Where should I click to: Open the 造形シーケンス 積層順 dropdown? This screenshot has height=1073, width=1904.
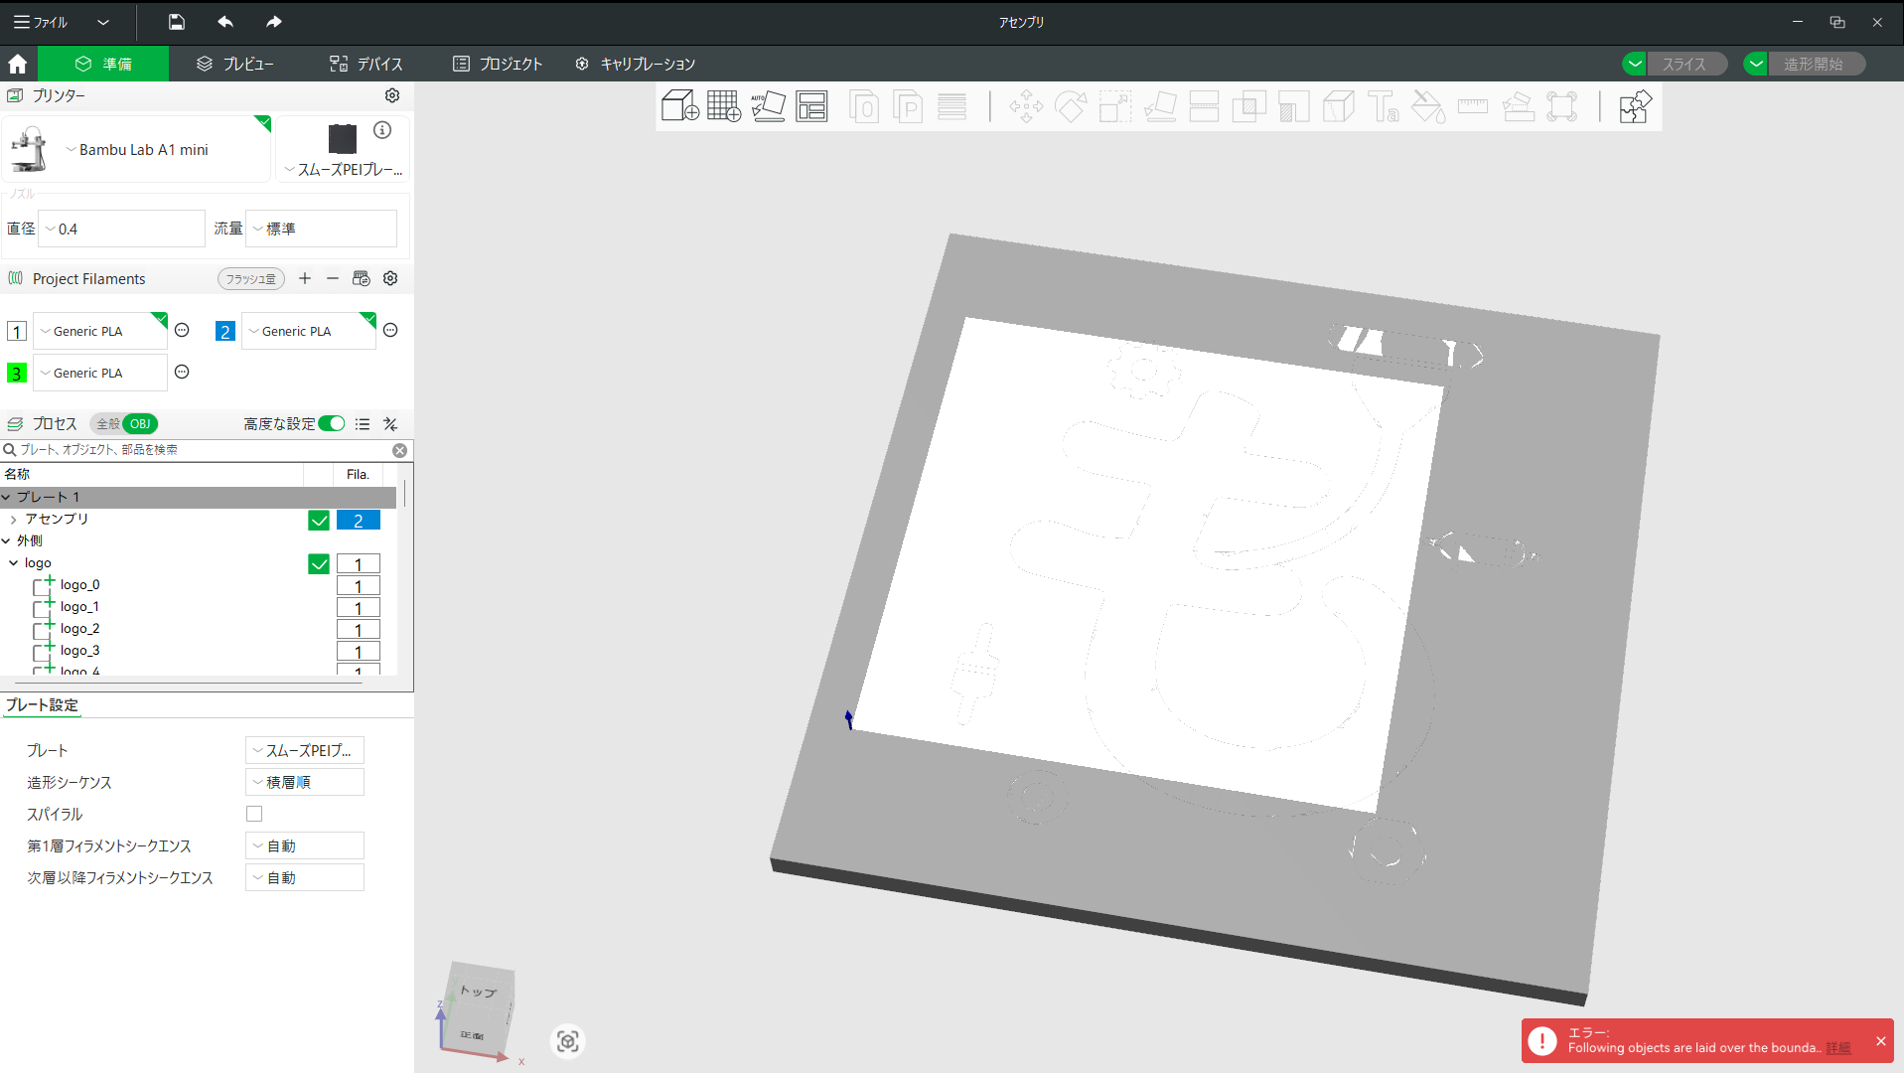[305, 782]
